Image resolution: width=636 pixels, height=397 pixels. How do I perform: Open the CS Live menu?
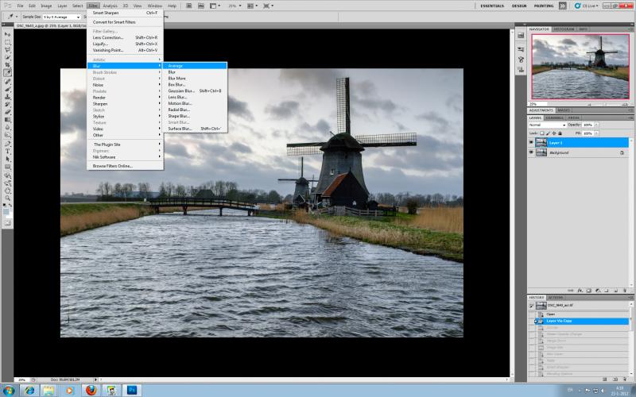587,6
